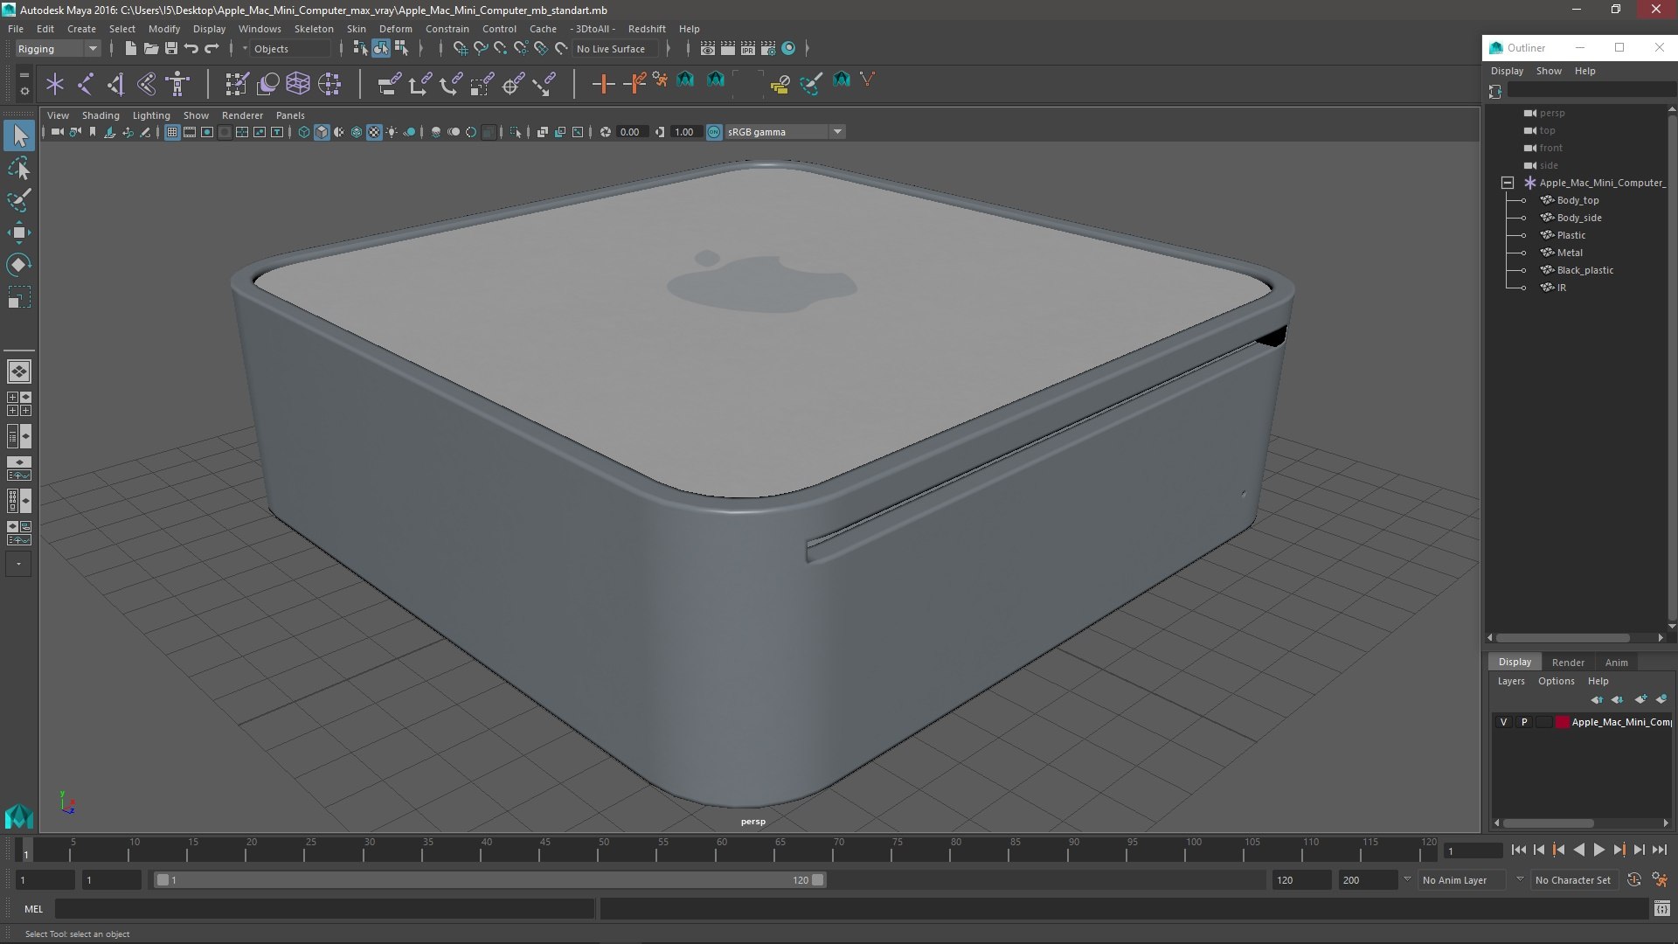
Task: Select the arrow Select Tool in toolbox
Action: pyautogui.click(x=19, y=135)
